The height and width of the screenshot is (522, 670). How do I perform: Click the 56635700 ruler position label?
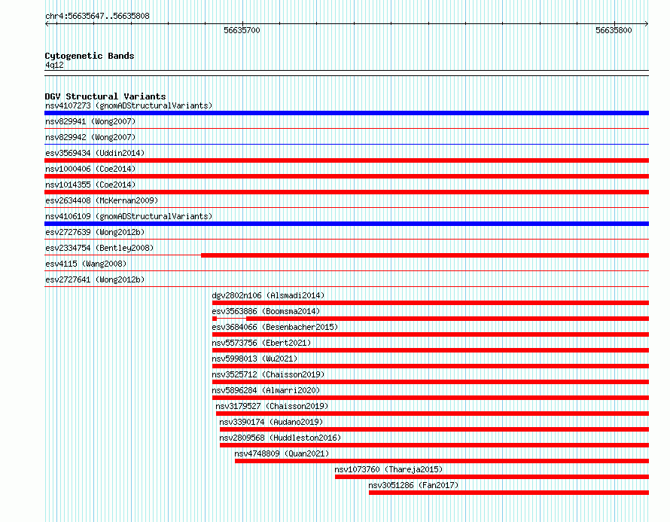pos(242,30)
